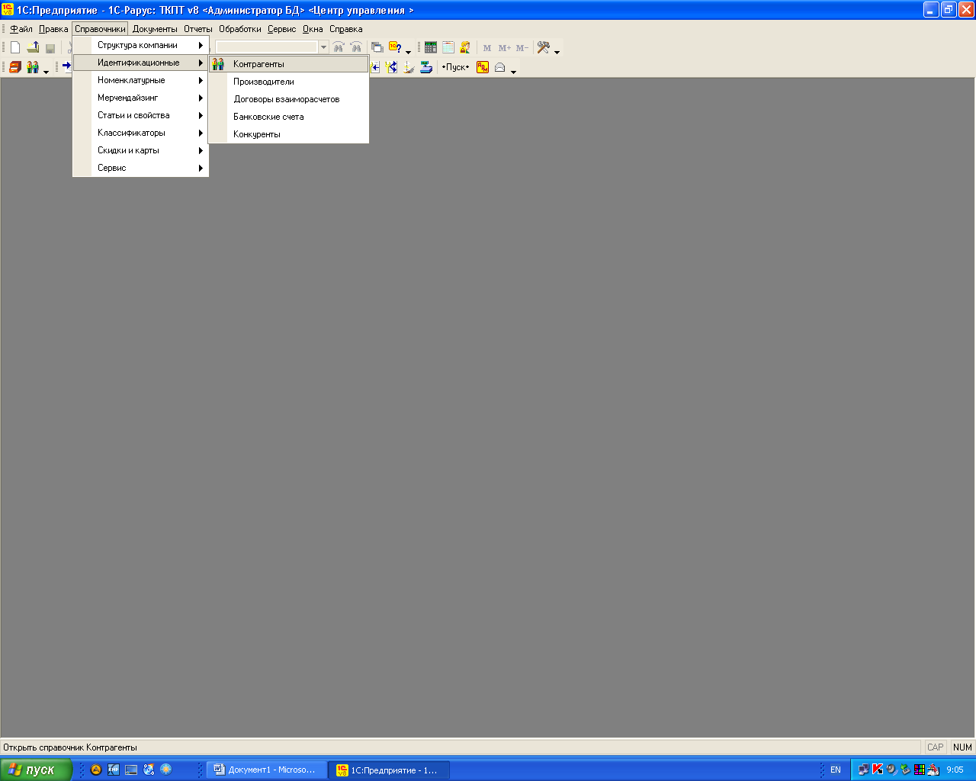This screenshot has width=976, height=781.
Task: Open the Окна menu
Action: tap(313, 29)
